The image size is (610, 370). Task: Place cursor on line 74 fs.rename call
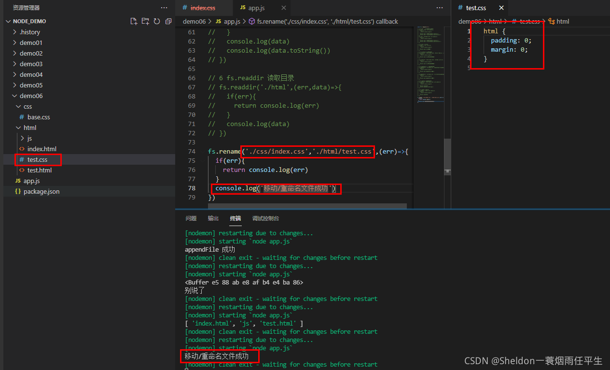tap(308, 152)
